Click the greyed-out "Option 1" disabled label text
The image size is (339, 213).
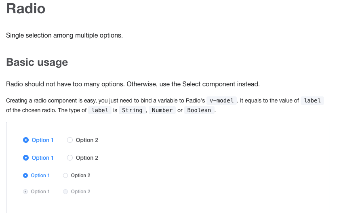(40, 192)
